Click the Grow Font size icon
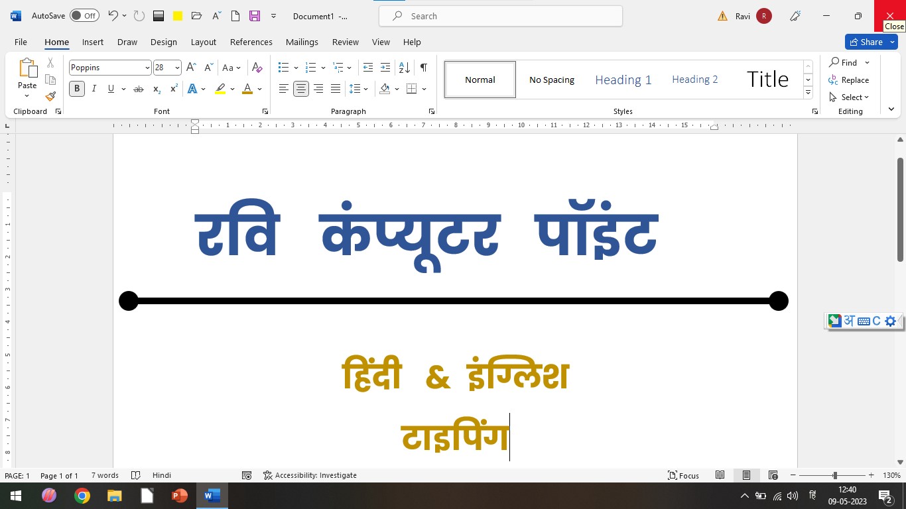 [191, 68]
